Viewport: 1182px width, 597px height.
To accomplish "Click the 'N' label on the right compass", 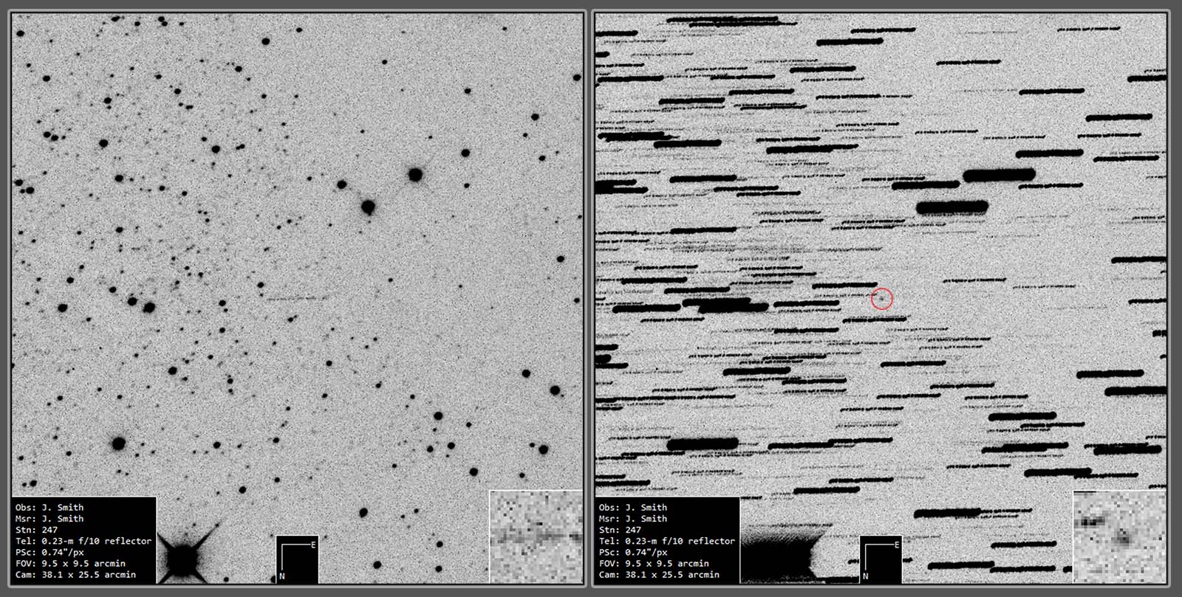I will [x=865, y=576].
